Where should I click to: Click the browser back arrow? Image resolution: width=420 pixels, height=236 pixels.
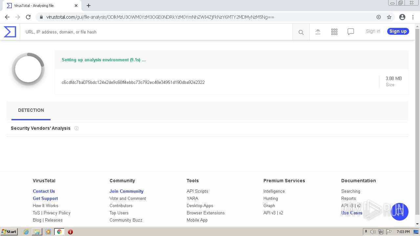click(7, 17)
